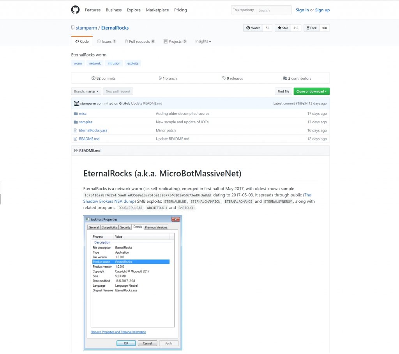Click the misc folder icon

(76, 114)
